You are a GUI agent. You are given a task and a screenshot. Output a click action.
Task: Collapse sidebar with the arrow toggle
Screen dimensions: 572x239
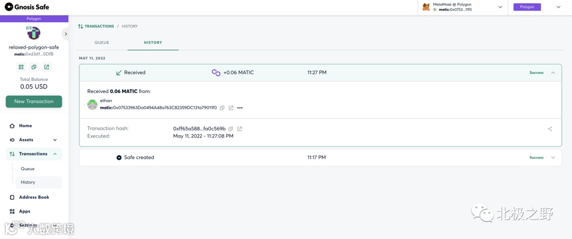click(x=65, y=34)
